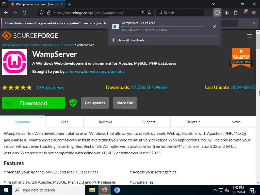
Task: Open extensions puzzle icon
Action: click(x=236, y=13)
